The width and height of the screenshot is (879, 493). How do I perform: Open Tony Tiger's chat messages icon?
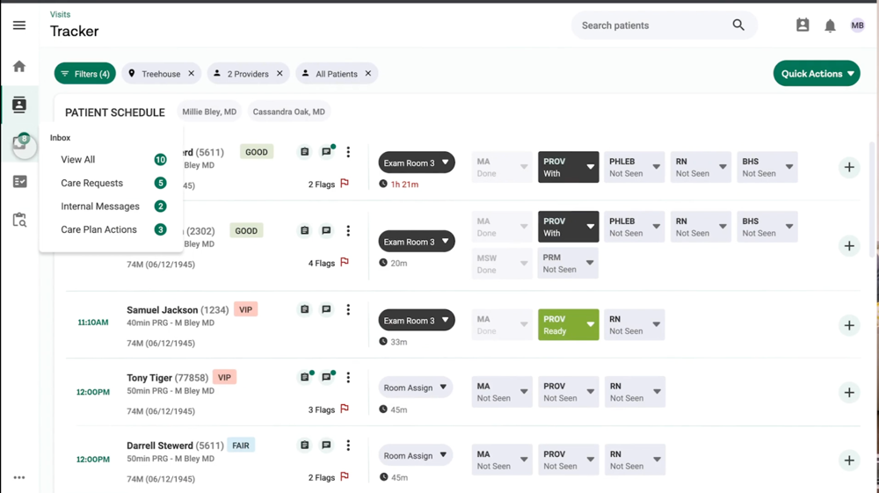click(x=326, y=378)
